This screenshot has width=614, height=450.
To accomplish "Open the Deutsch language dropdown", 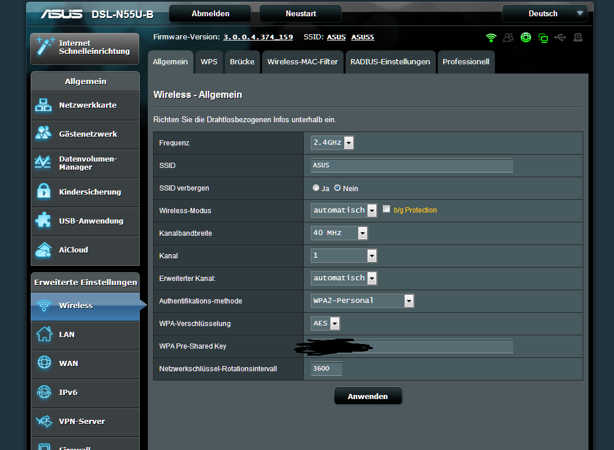I will pos(544,14).
